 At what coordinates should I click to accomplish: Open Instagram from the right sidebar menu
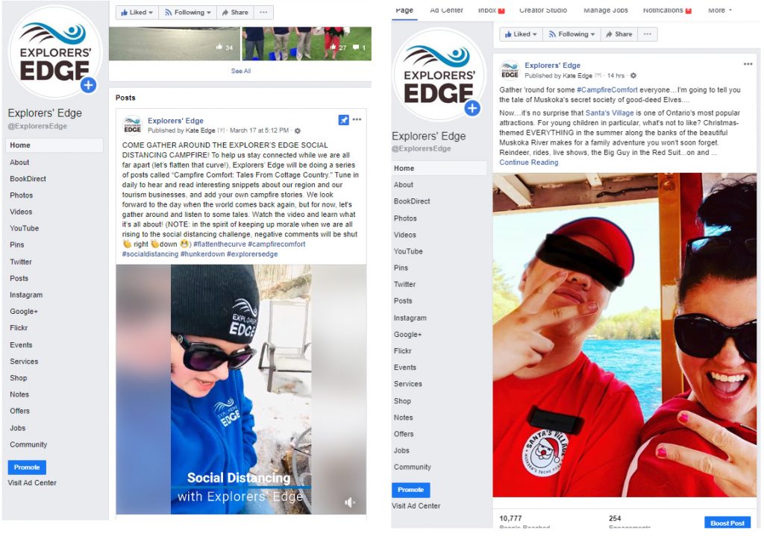pos(410,318)
